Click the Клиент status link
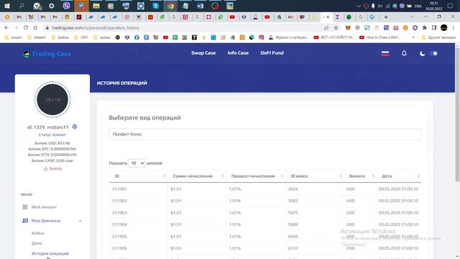 pos(59,135)
